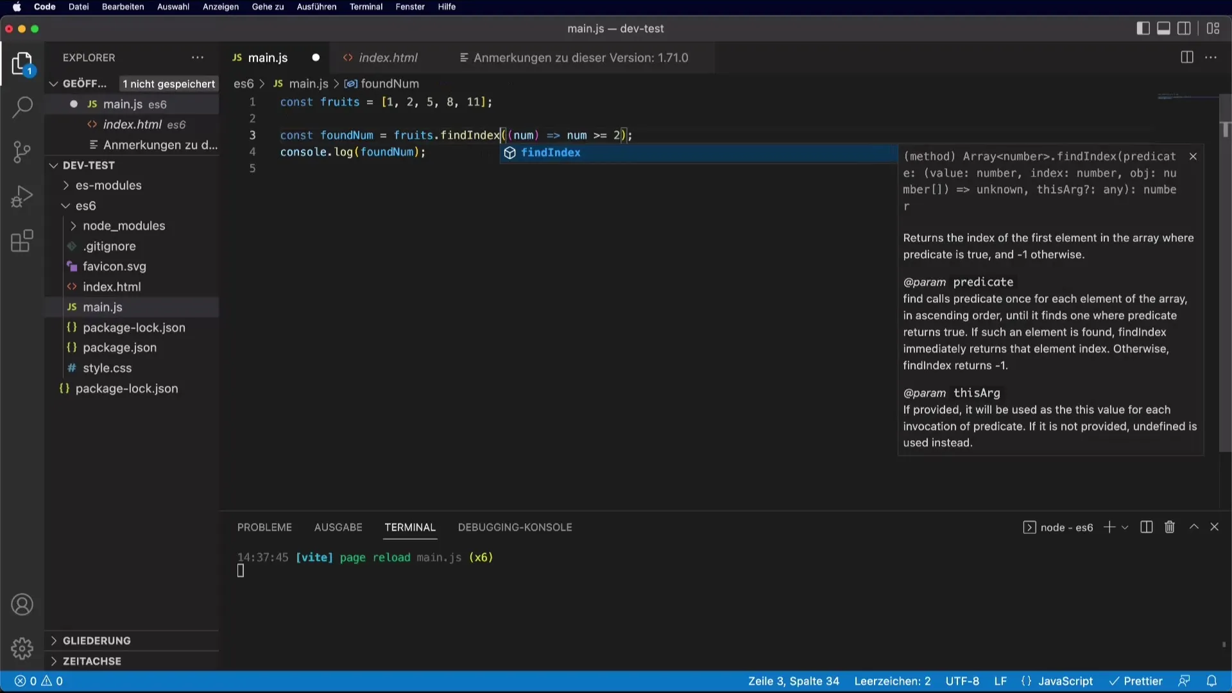
Task: Select the findIndex suggestion item
Action: point(698,153)
